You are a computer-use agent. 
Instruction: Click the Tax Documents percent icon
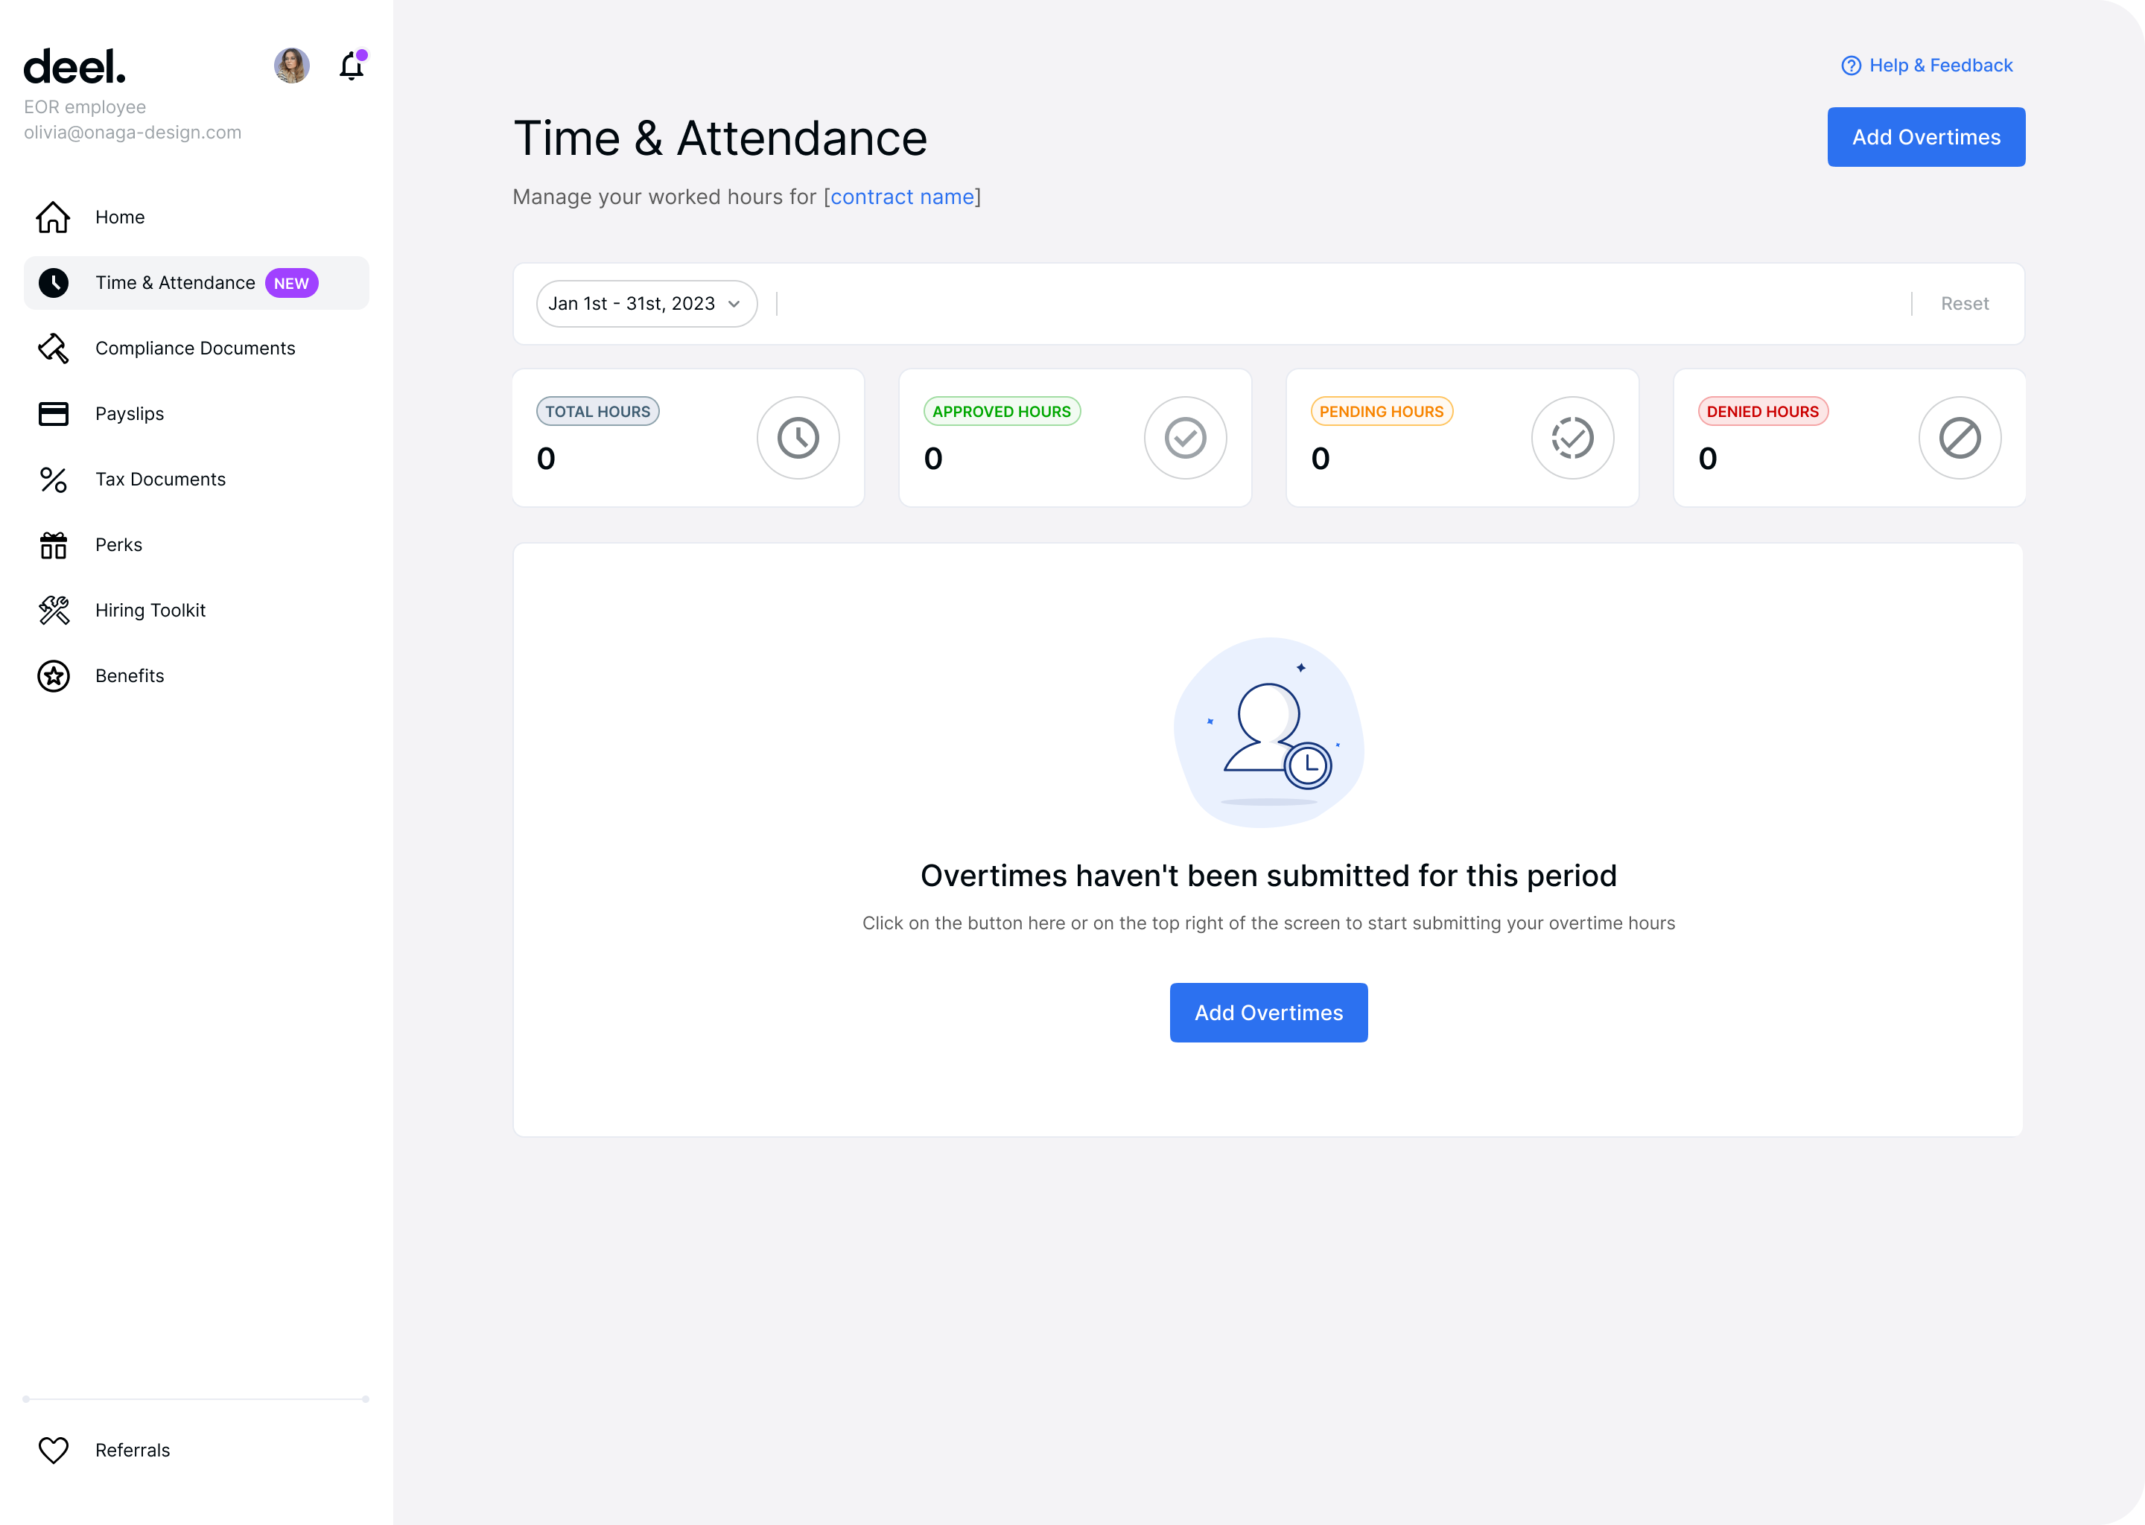point(54,480)
